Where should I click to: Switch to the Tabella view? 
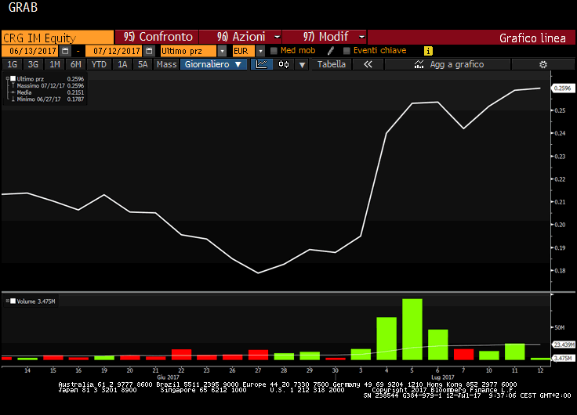click(331, 64)
